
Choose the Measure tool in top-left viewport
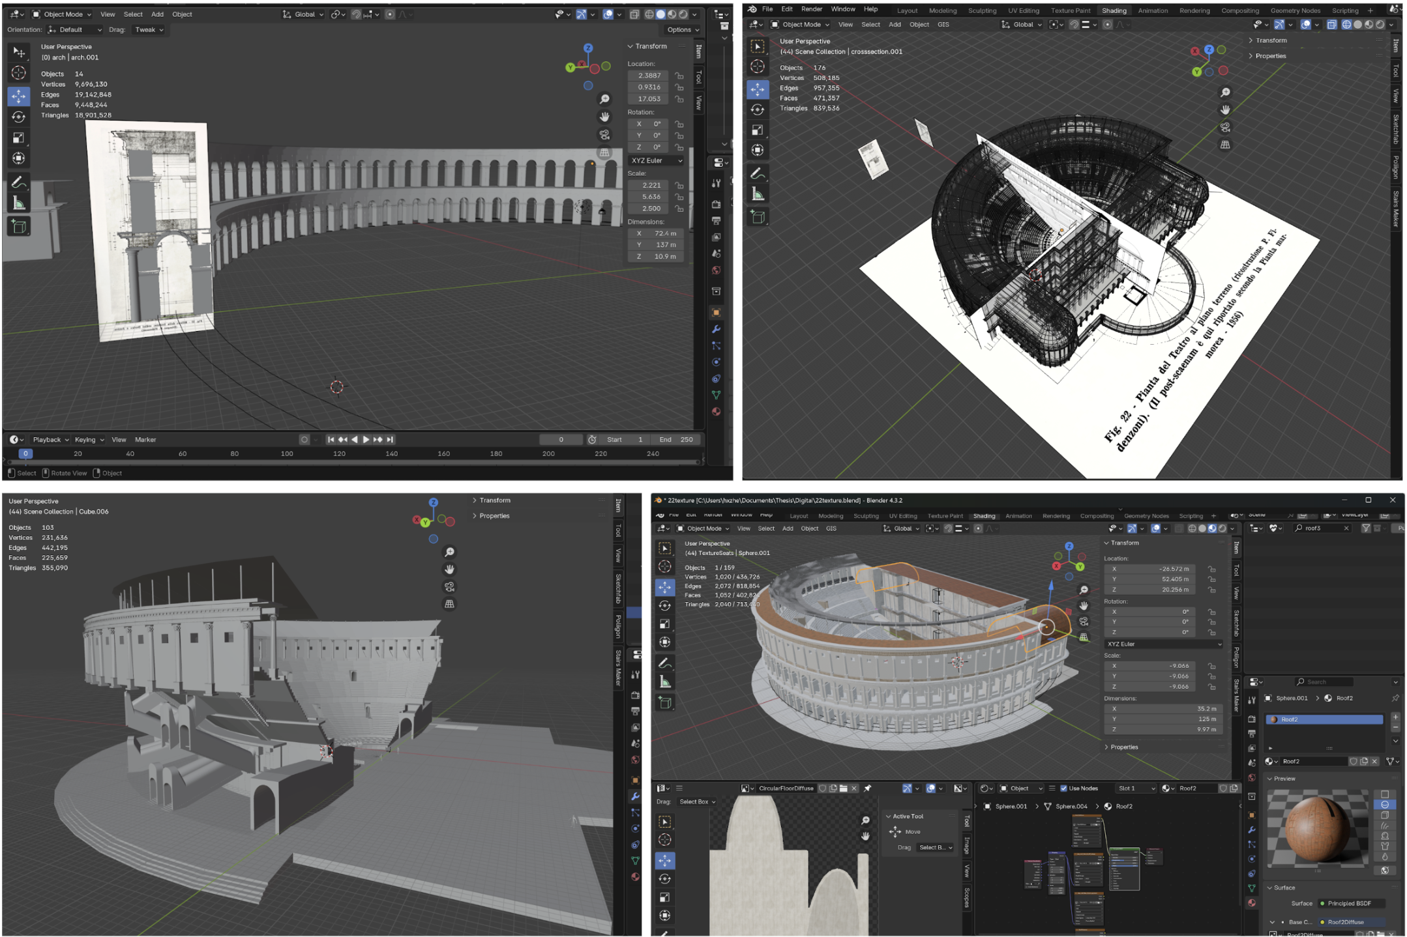point(19,203)
